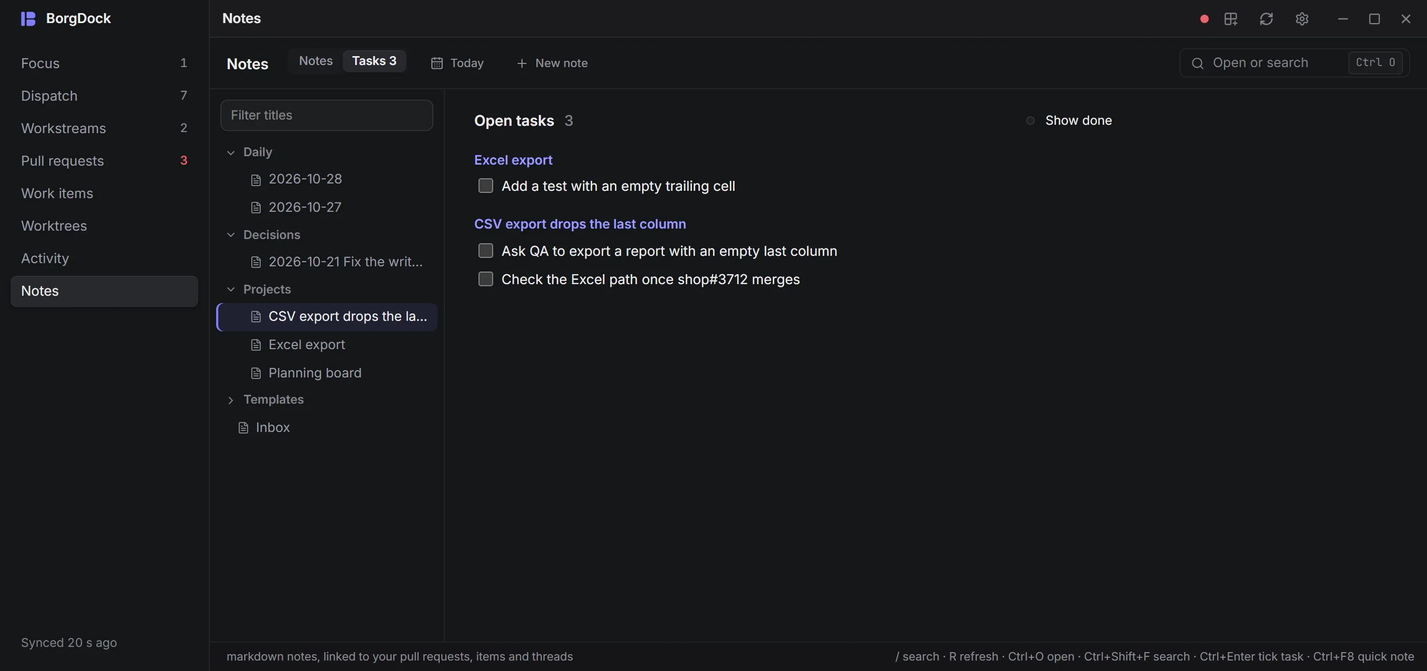Expand the Templates folder
The height and width of the screenshot is (671, 1427).
pyautogui.click(x=230, y=400)
